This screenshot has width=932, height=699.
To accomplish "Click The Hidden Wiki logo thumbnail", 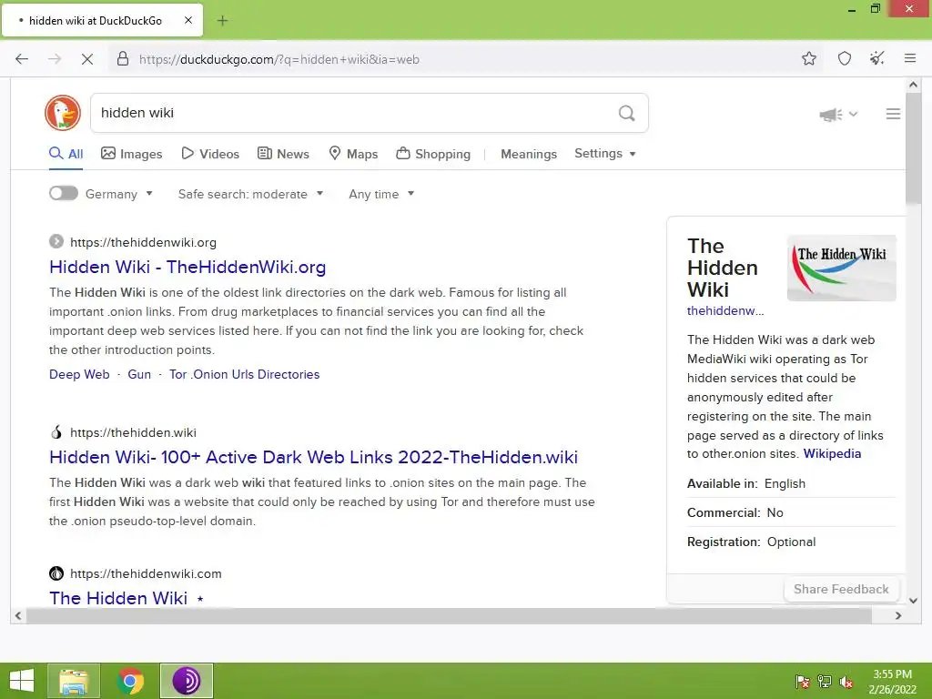I will click(841, 268).
